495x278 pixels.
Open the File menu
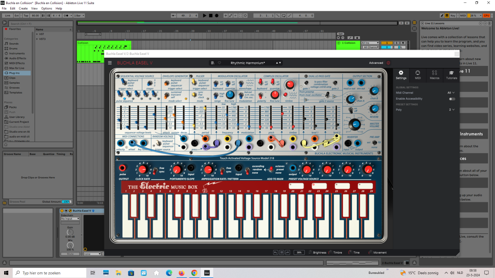pyautogui.click(x=4, y=8)
